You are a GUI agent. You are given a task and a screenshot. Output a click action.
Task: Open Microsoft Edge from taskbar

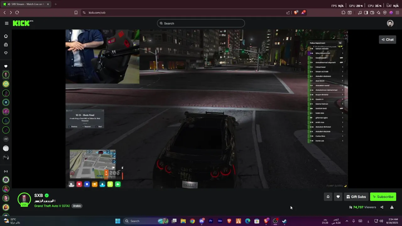[247, 221]
